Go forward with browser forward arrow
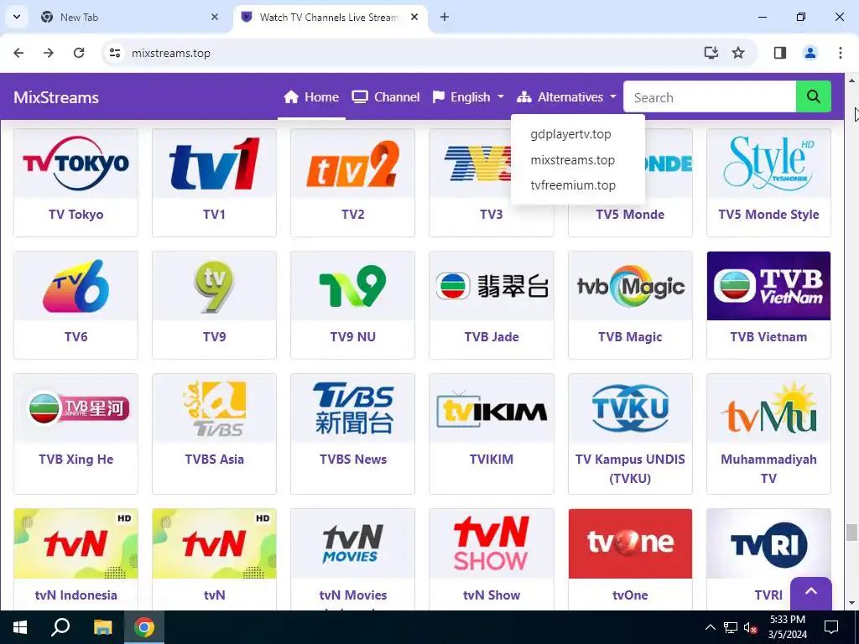Screen dimensions: 859x644 pyautogui.click(x=49, y=53)
